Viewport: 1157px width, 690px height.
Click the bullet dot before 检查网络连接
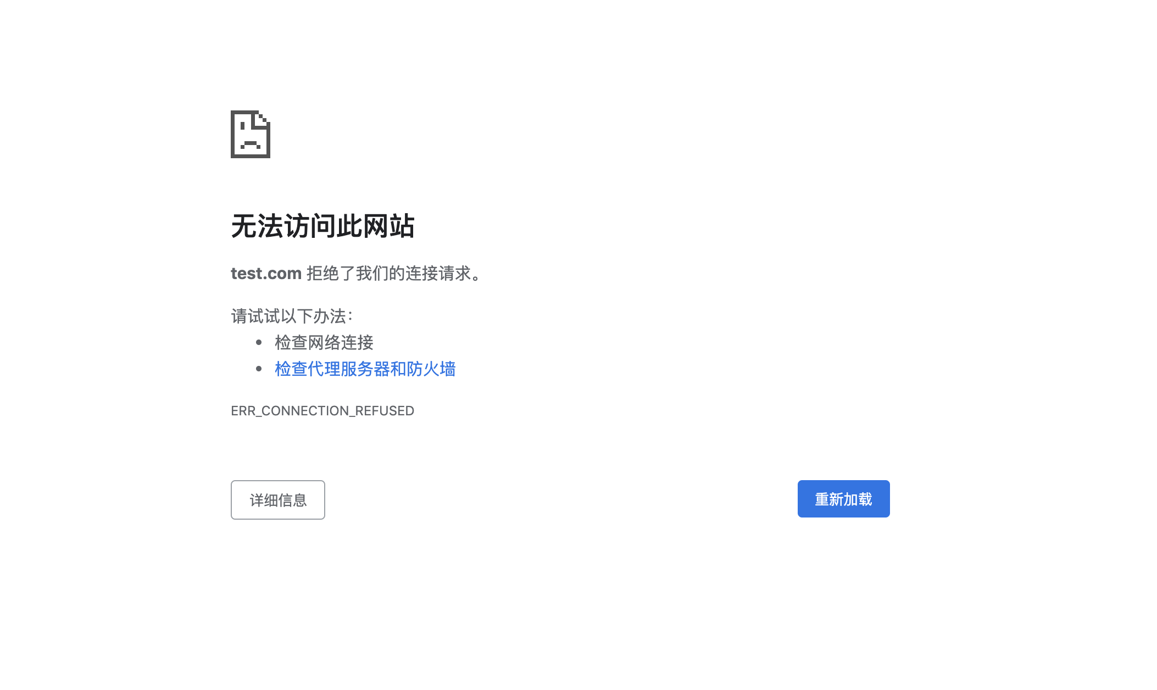tap(259, 342)
